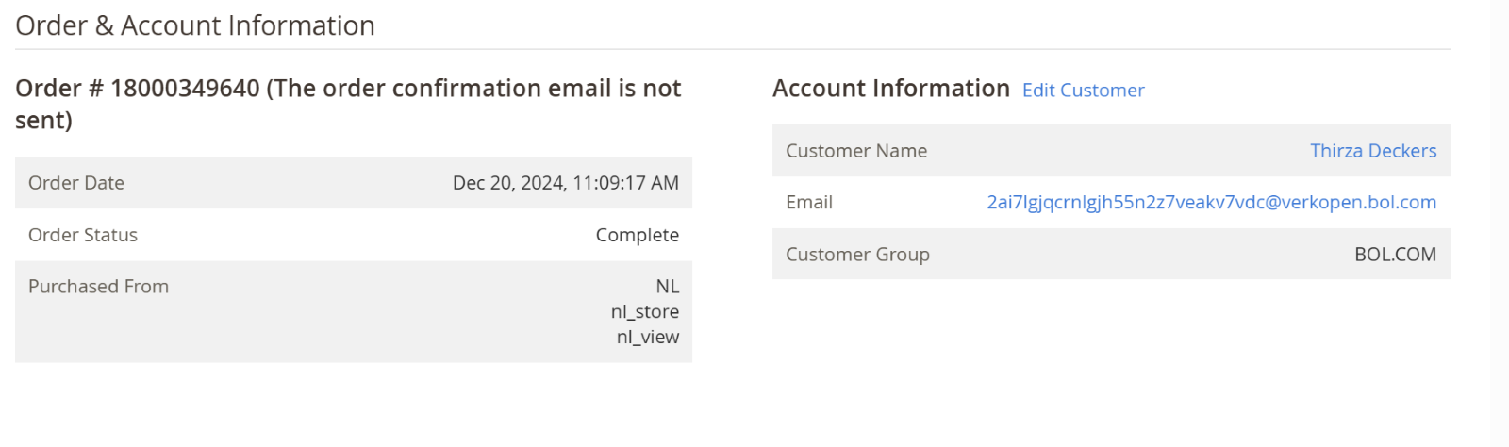
Task: Open the Edit Customer link
Action: coord(1083,91)
